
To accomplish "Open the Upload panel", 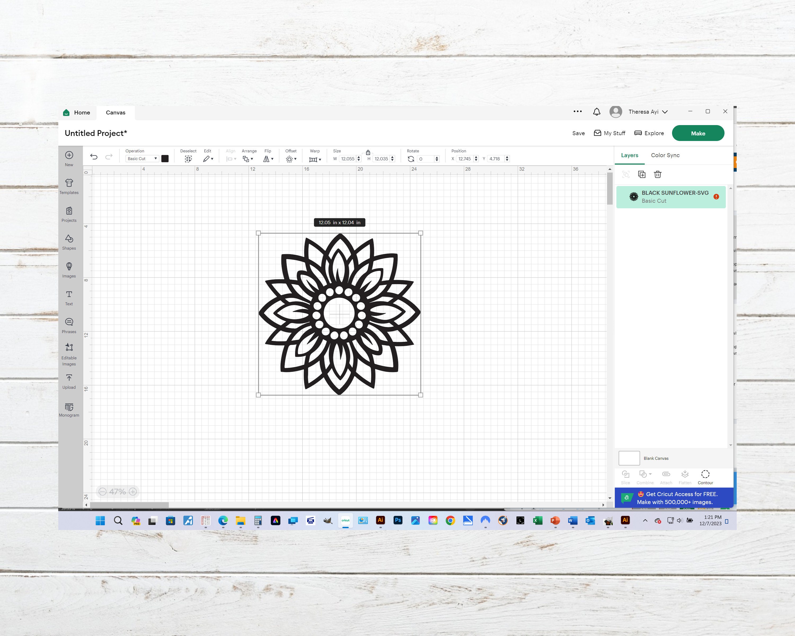I will point(69,381).
